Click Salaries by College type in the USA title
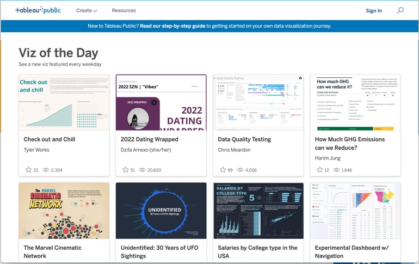 (x=257, y=251)
